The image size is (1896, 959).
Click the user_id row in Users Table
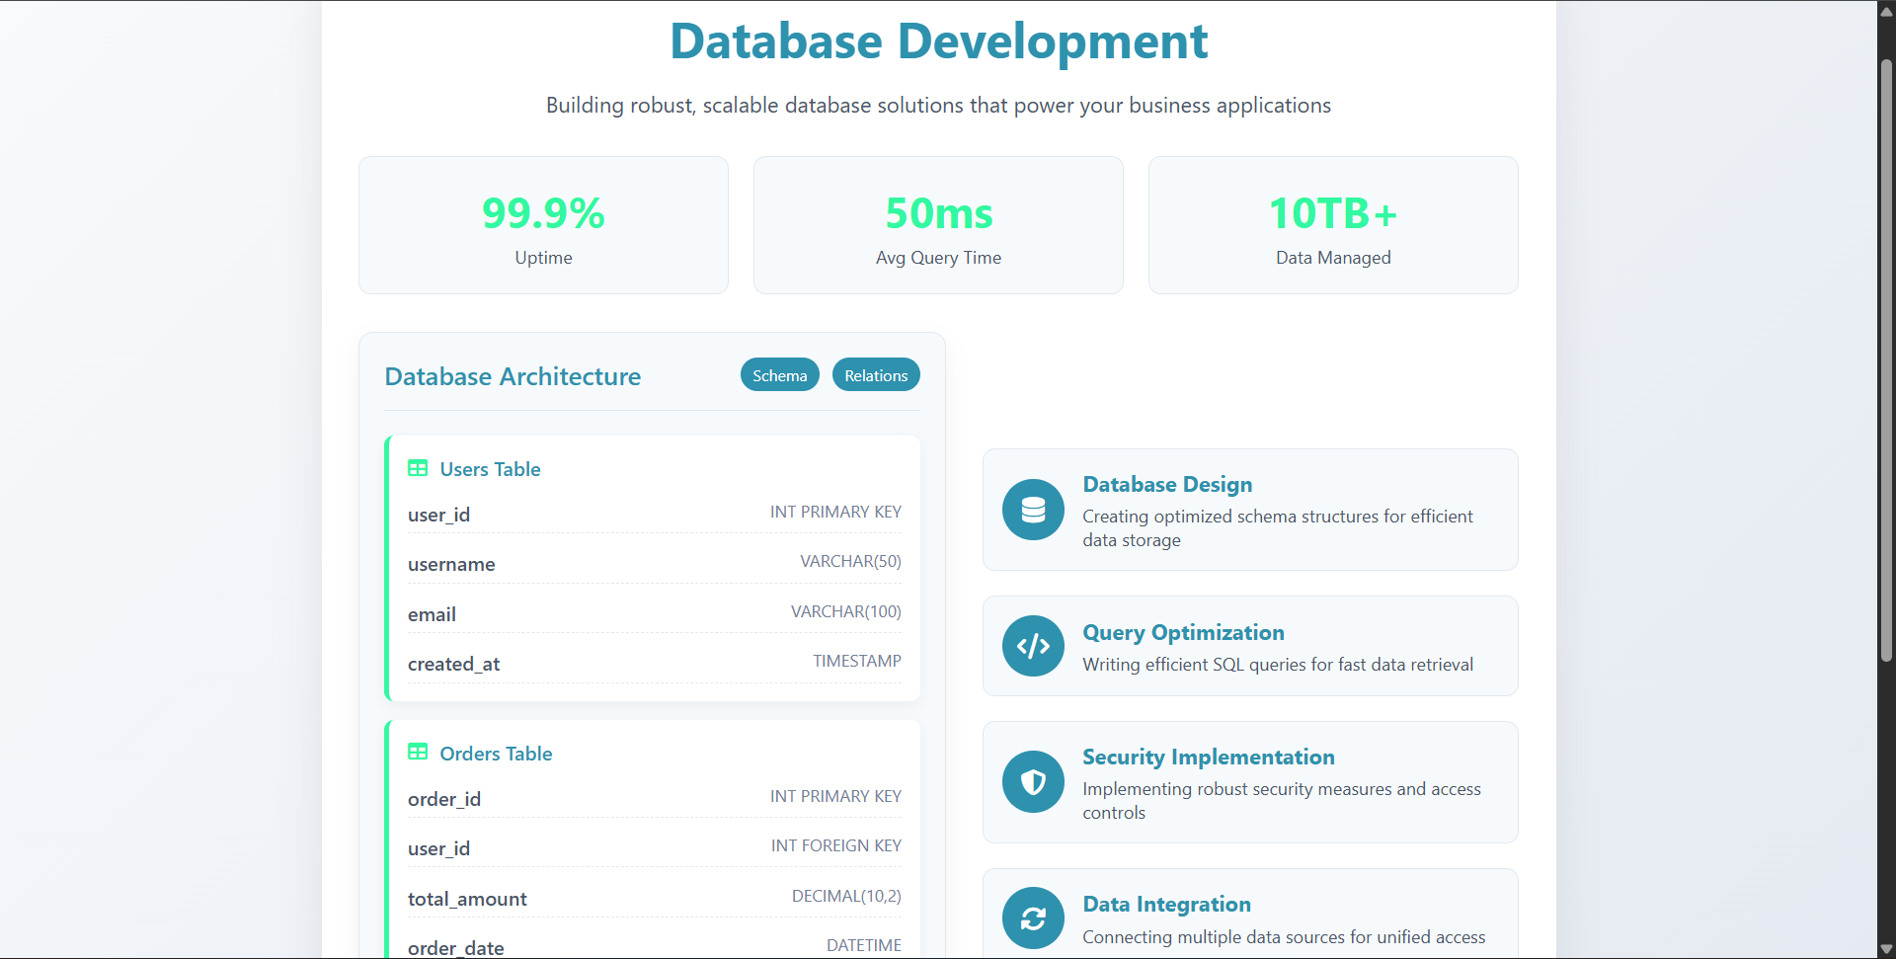654,514
